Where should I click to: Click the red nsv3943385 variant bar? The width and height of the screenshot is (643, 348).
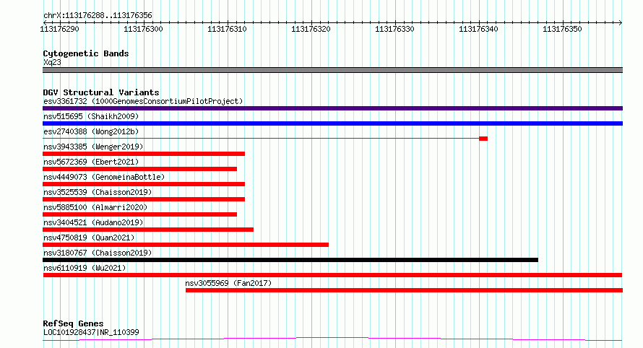point(144,154)
